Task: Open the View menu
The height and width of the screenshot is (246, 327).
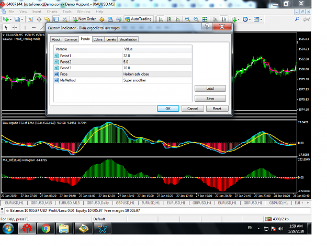Action: point(23,12)
